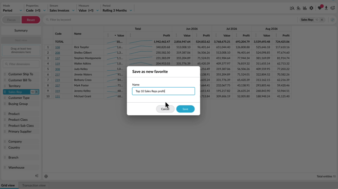Clear the Sales Rep dimension selection

pos(36,92)
